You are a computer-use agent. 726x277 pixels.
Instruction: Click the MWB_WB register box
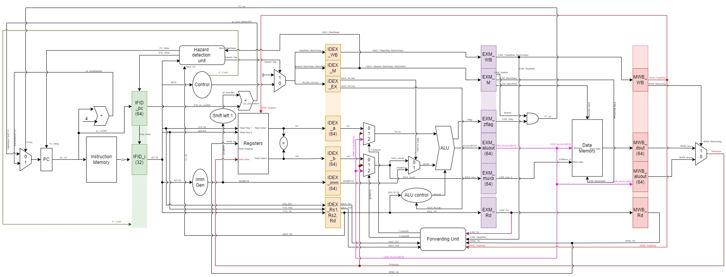click(640, 80)
